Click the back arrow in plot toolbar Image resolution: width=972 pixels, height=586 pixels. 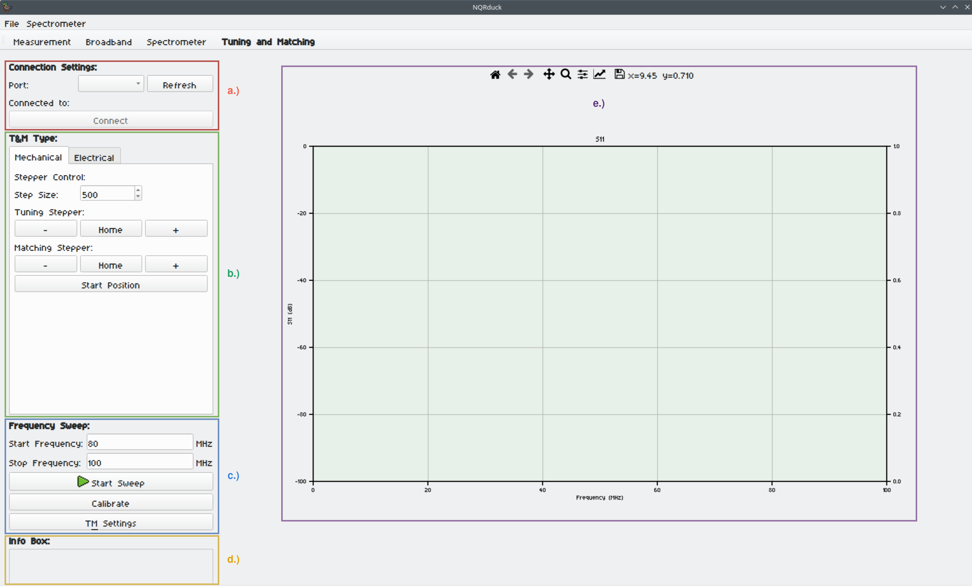(x=512, y=74)
